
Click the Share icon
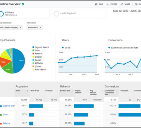coord(122,4)
